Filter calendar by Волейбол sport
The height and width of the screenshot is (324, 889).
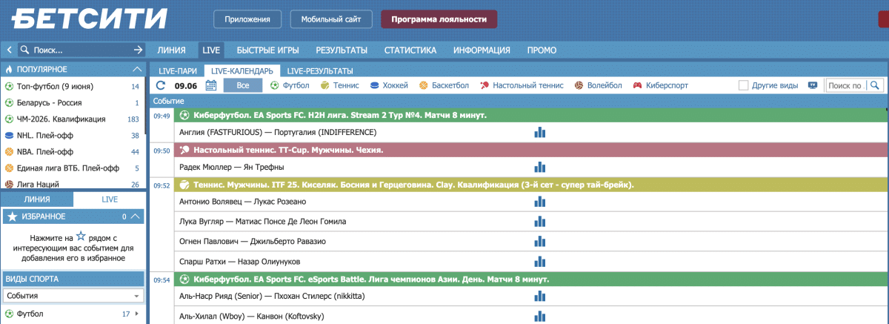[x=598, y=85]
